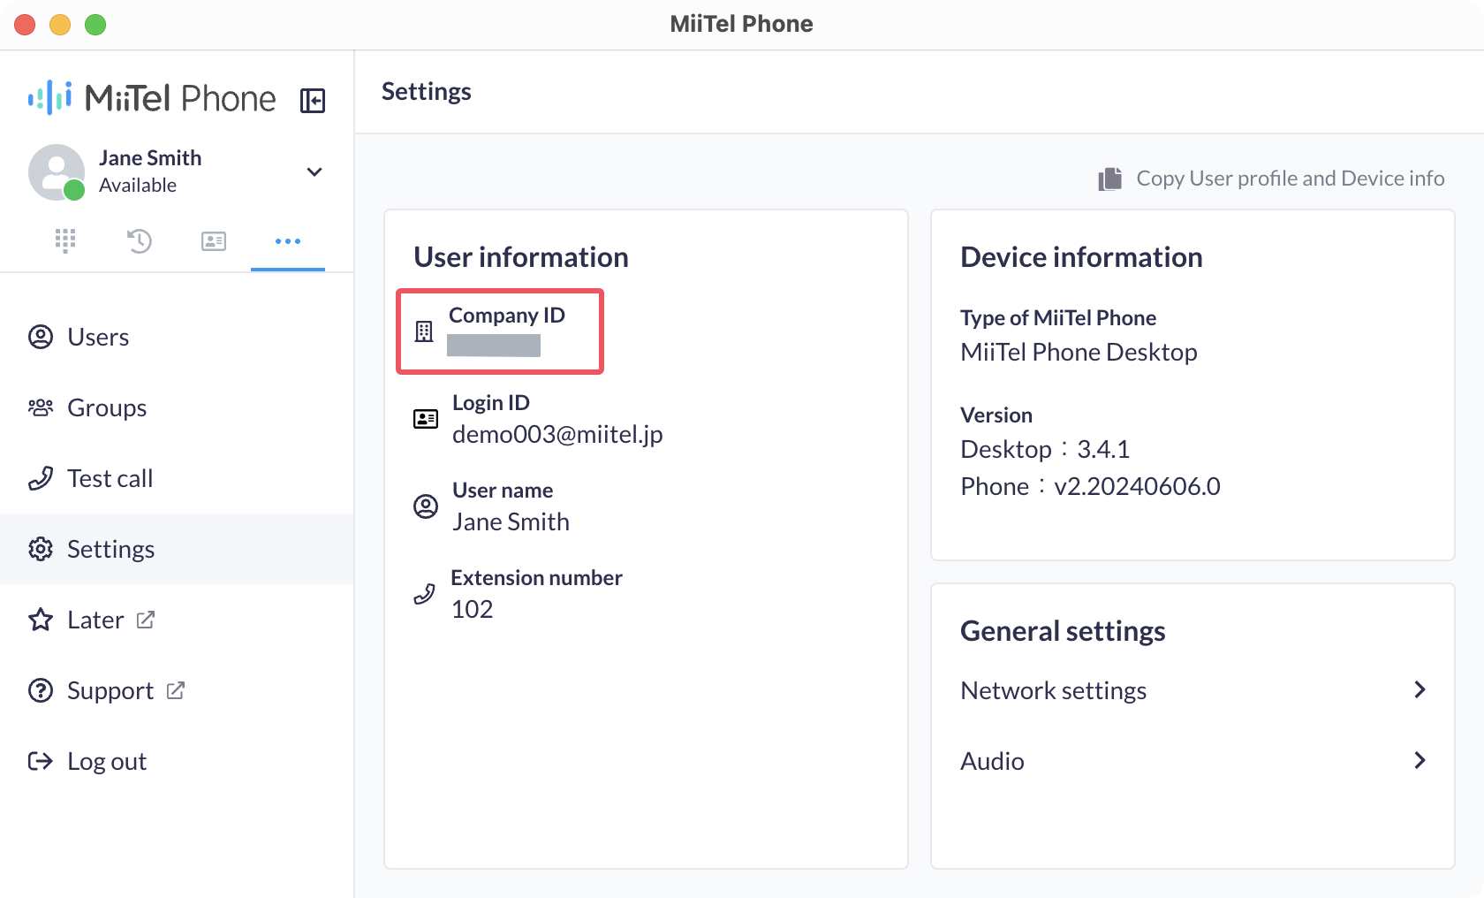1484x898 pixels.
Task: Click the Log out arrow icon
Action: (x=41, y=761)
